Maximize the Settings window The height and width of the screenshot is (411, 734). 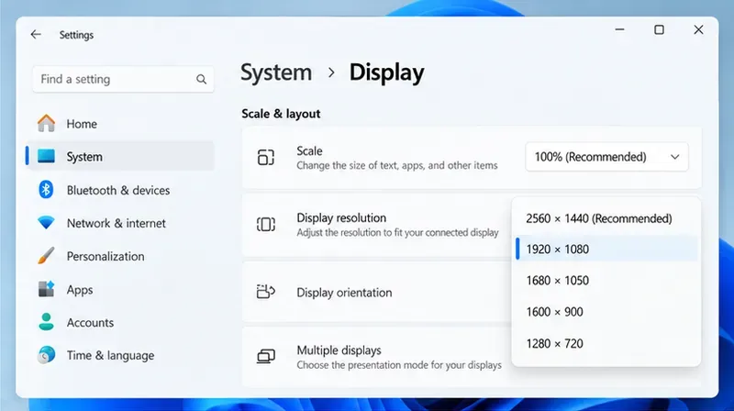click(659, 29)
